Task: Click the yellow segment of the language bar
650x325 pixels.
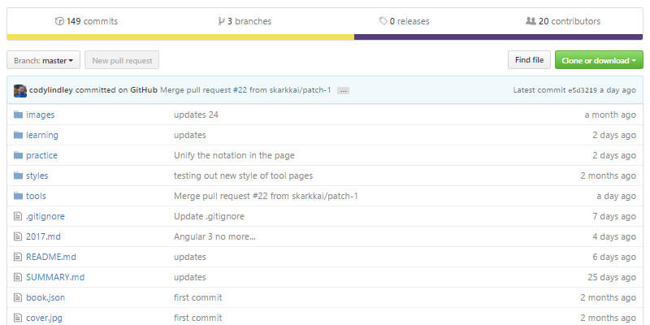Action: point(180,37)
